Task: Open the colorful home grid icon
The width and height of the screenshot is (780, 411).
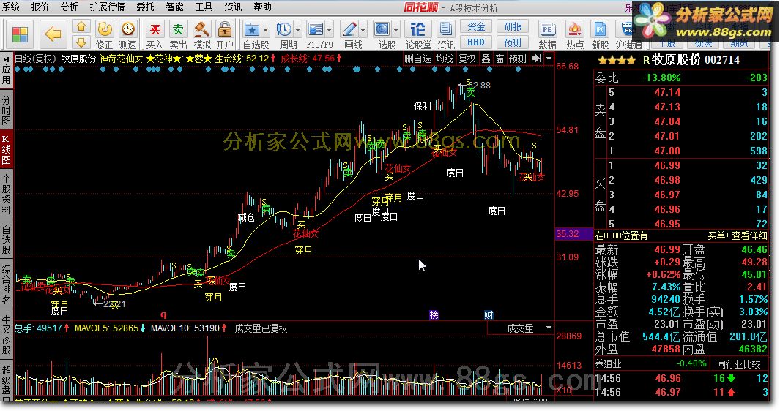Action: 21,34
